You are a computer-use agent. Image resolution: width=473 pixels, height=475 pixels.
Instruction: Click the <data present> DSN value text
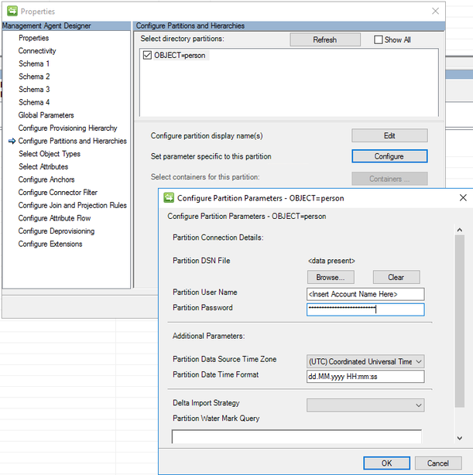[x=331, y=261]
